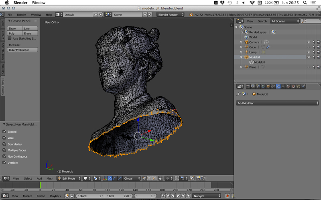This screenshot has height=200, width=321.
Task: Hide Modelcit object using its eye icon
Action: pyautogui.click(x=309, y=57)
